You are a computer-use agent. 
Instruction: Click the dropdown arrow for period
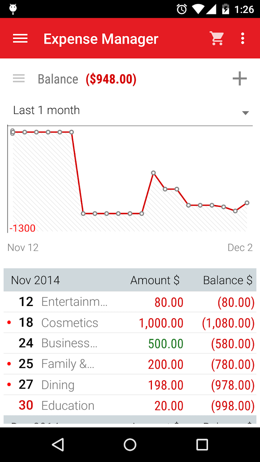pos(245,113)
